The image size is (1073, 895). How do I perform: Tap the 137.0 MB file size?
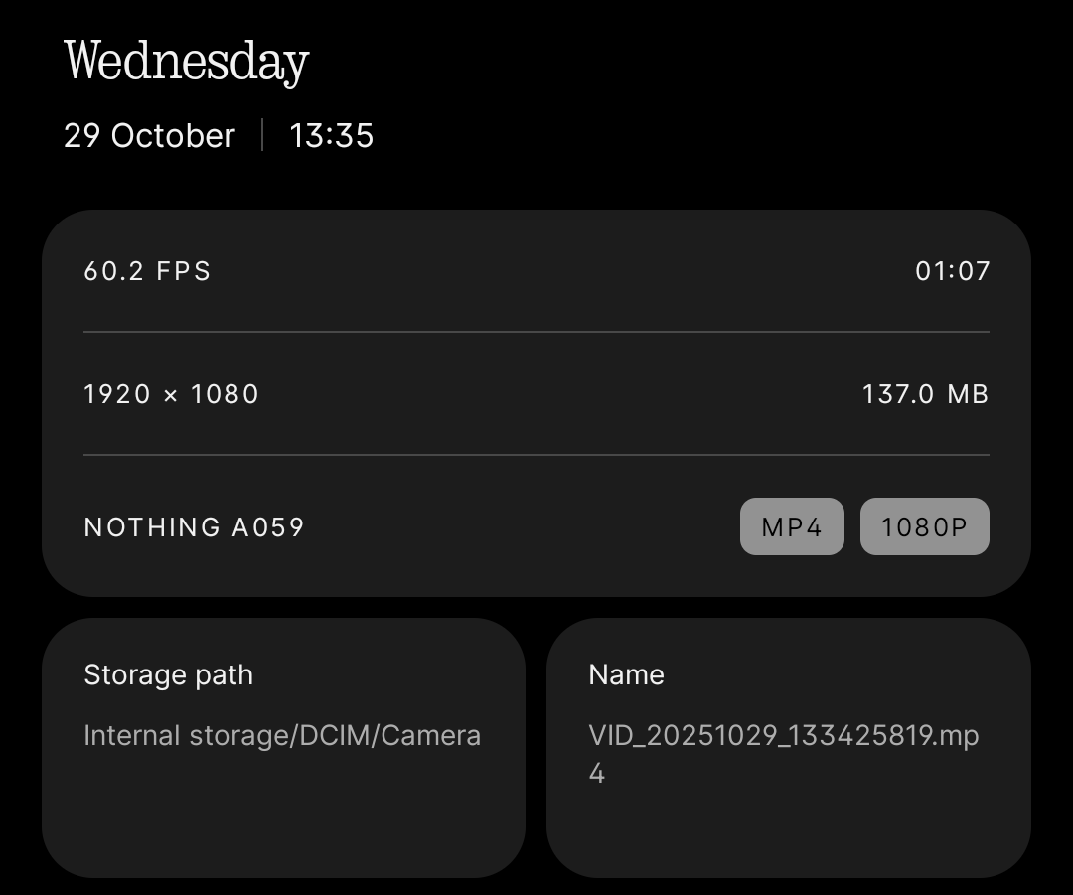[925, 394]
